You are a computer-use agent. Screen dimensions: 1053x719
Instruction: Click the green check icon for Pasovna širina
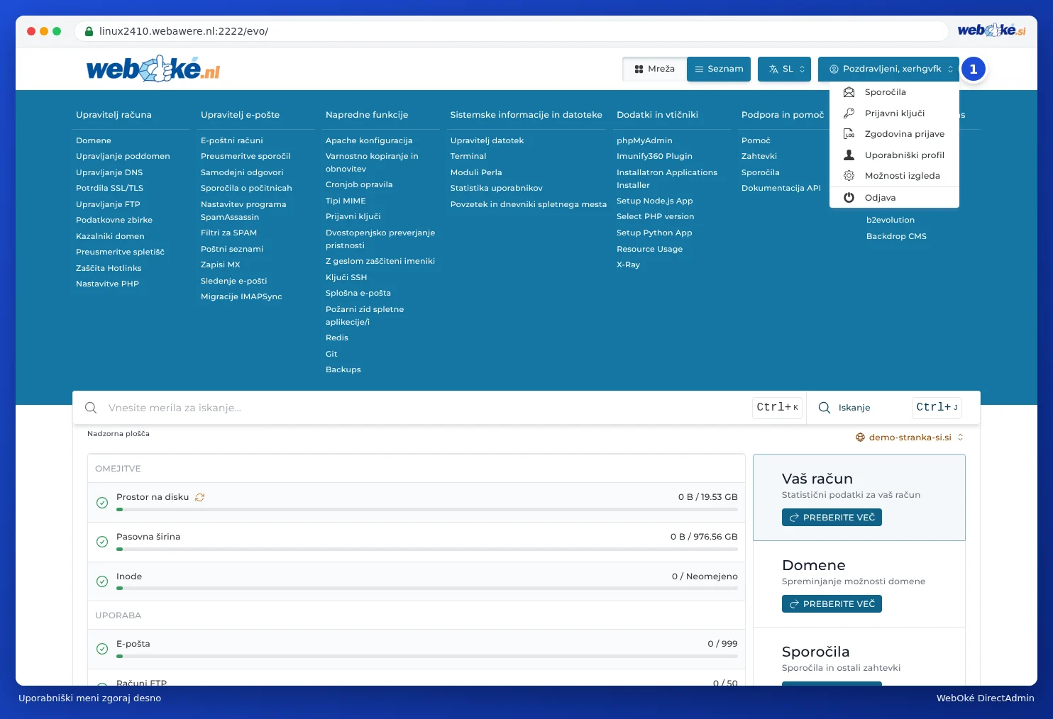click(x=102, y=542)
